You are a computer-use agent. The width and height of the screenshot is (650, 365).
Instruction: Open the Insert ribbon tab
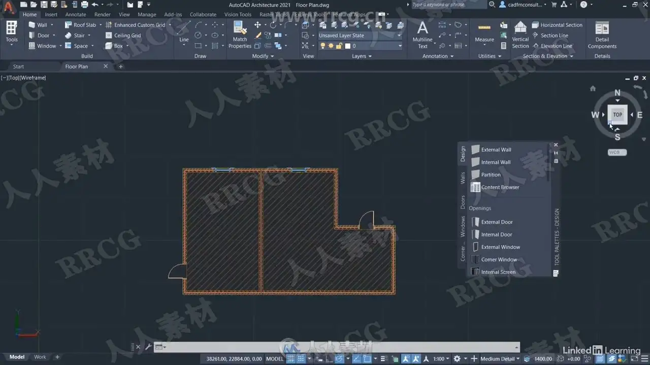tap(51, 15)
